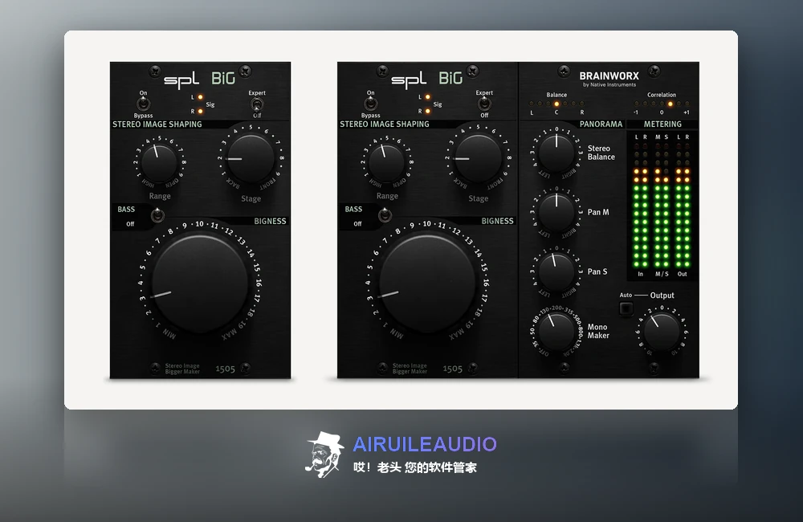803x522 pixels.
Task: Enable the Auto output button
Action: pos(626,308)
